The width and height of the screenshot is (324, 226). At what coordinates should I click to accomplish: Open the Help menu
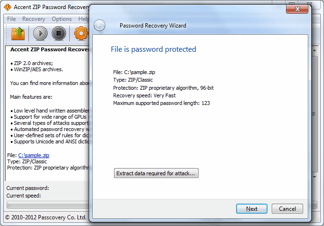point(84,19)
